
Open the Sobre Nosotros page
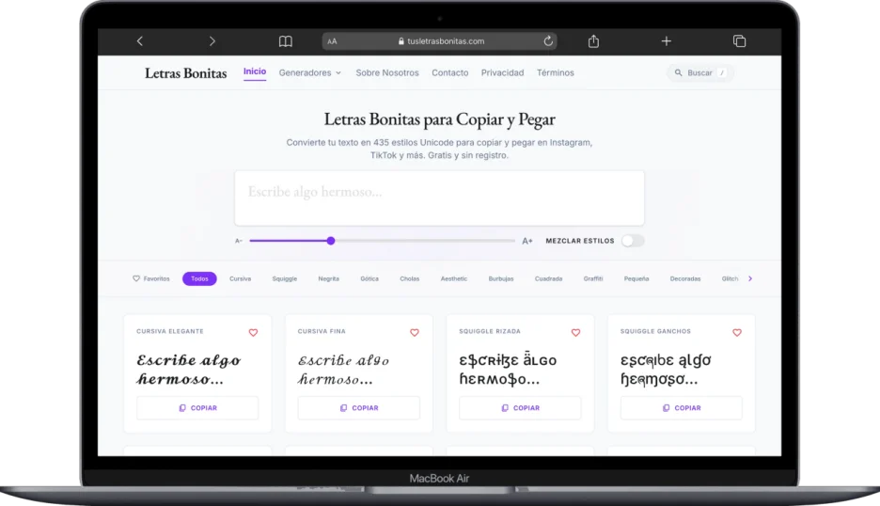[x=387, y=73]
